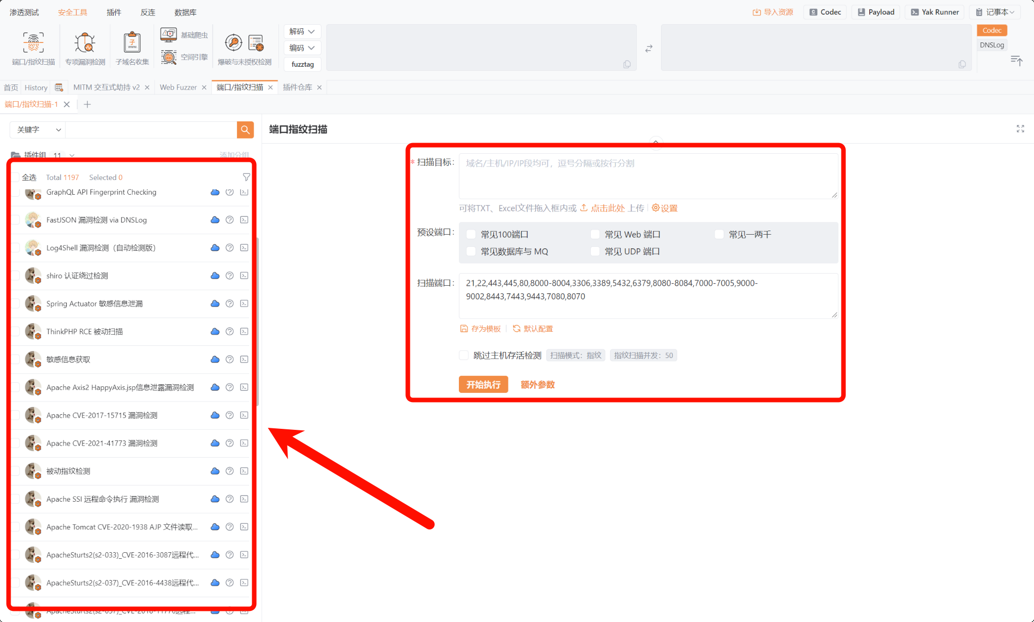Click the 扫描目标 input field
Viewport: 1034px width, 622px height.
tap(648, 176)
